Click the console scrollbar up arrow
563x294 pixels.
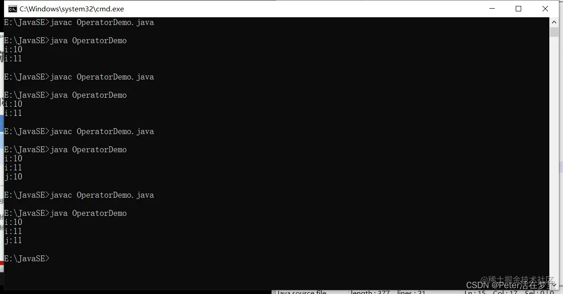(554, 22)
